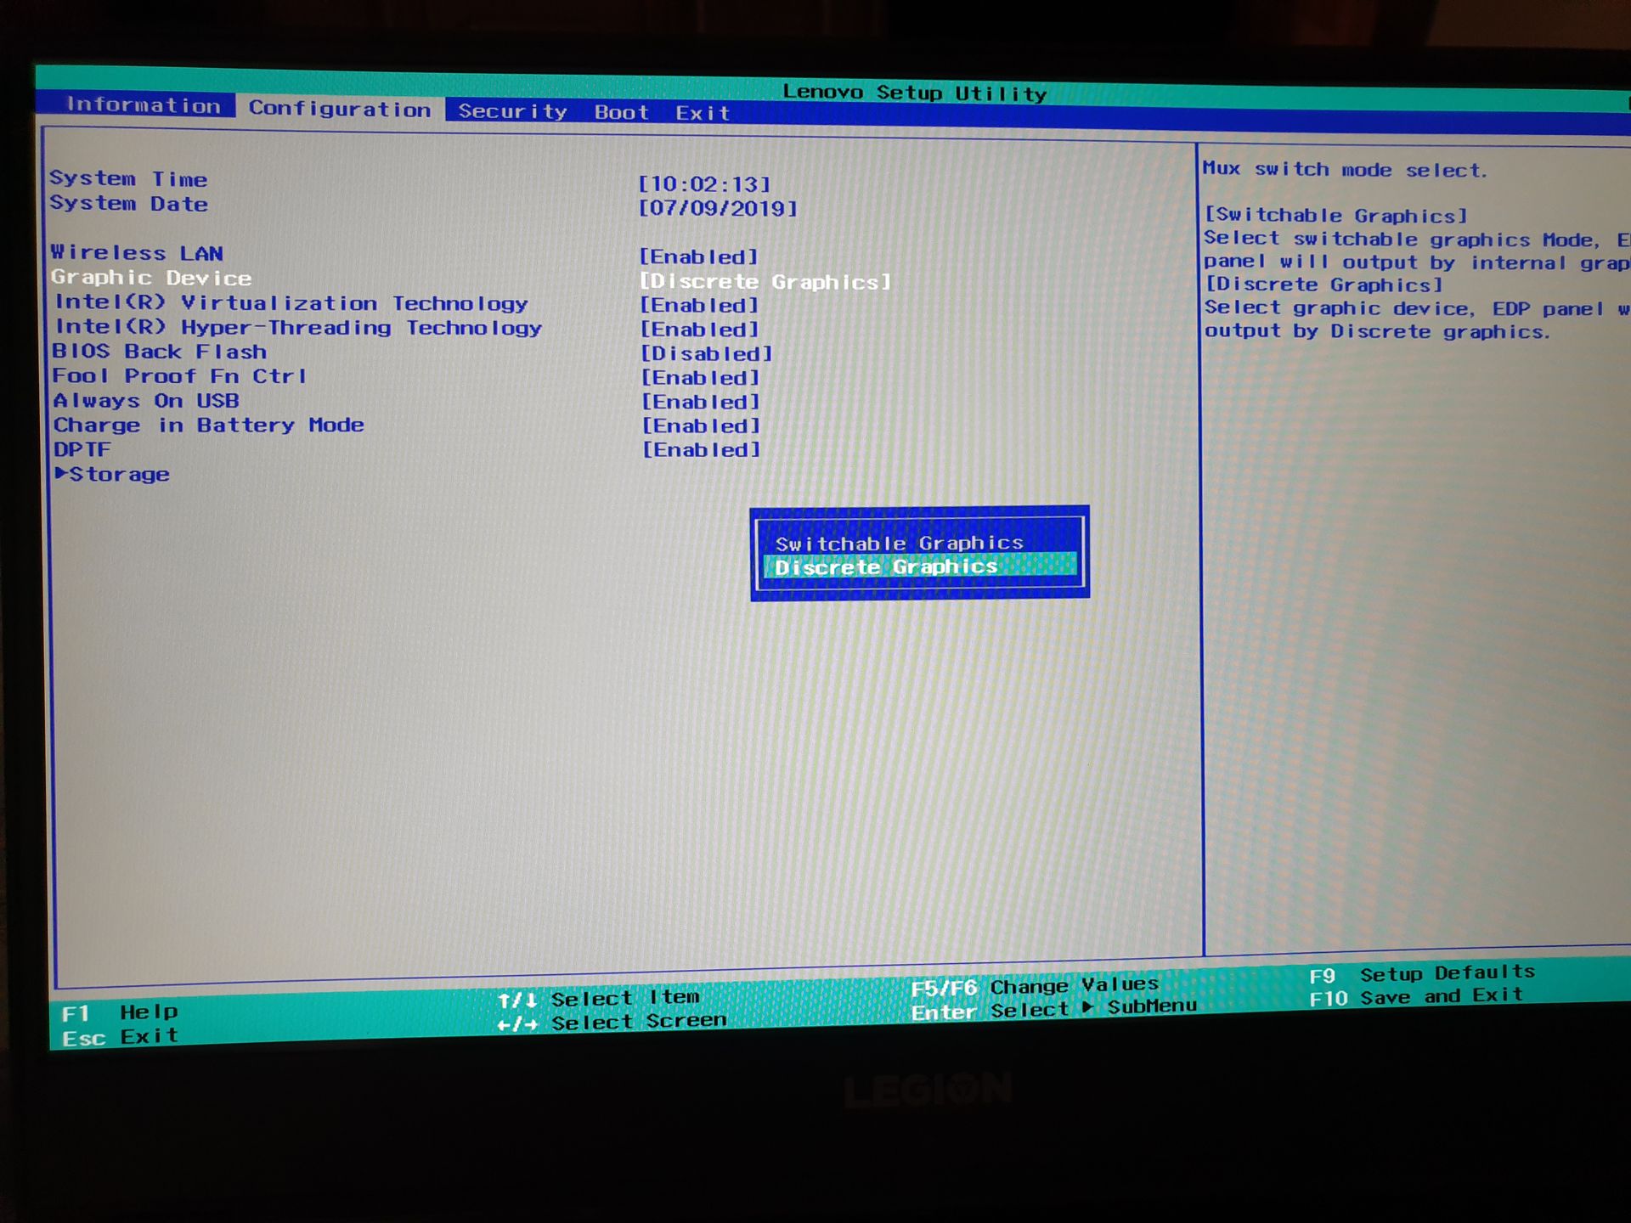Viewport: 1631px width, 1223px height.
Task: Choose Switchable Graphics in popup
Action: (899, 543)
